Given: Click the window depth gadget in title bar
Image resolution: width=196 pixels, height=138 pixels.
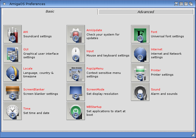Looking at the screenshot, I should (x=191, y=4).
